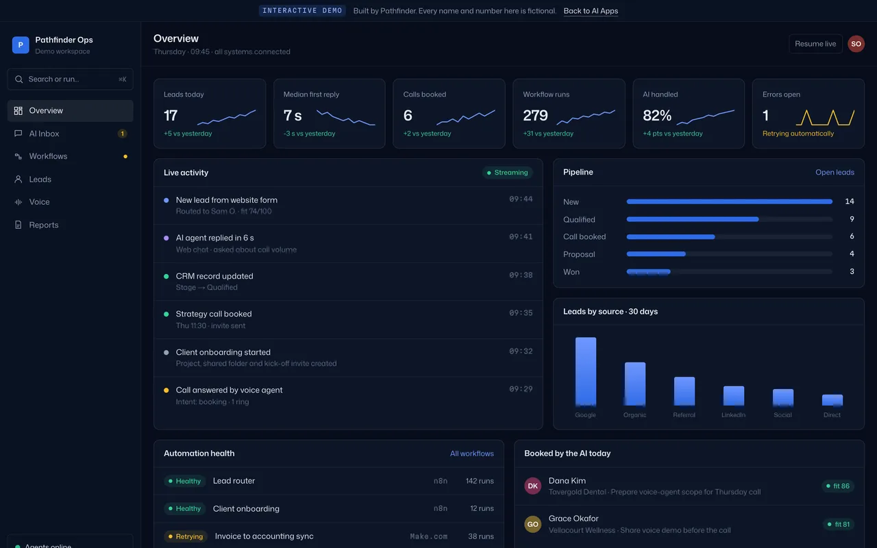
Task: Click the Overview grid icon in sidebar
Action: [18, 110]
